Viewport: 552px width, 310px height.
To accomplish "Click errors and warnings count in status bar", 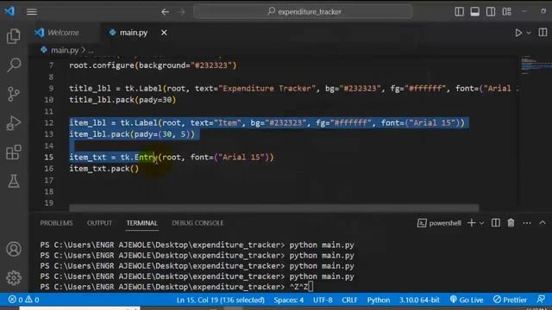I will click(24, 300).
